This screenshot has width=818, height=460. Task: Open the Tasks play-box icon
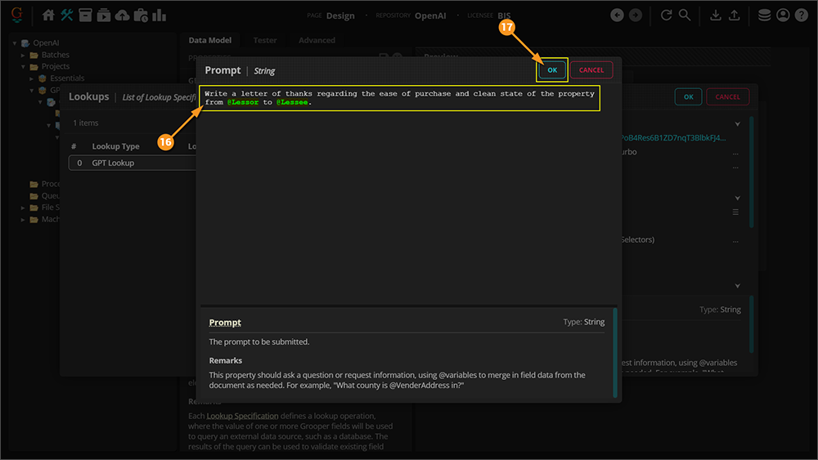coord(104,15)
